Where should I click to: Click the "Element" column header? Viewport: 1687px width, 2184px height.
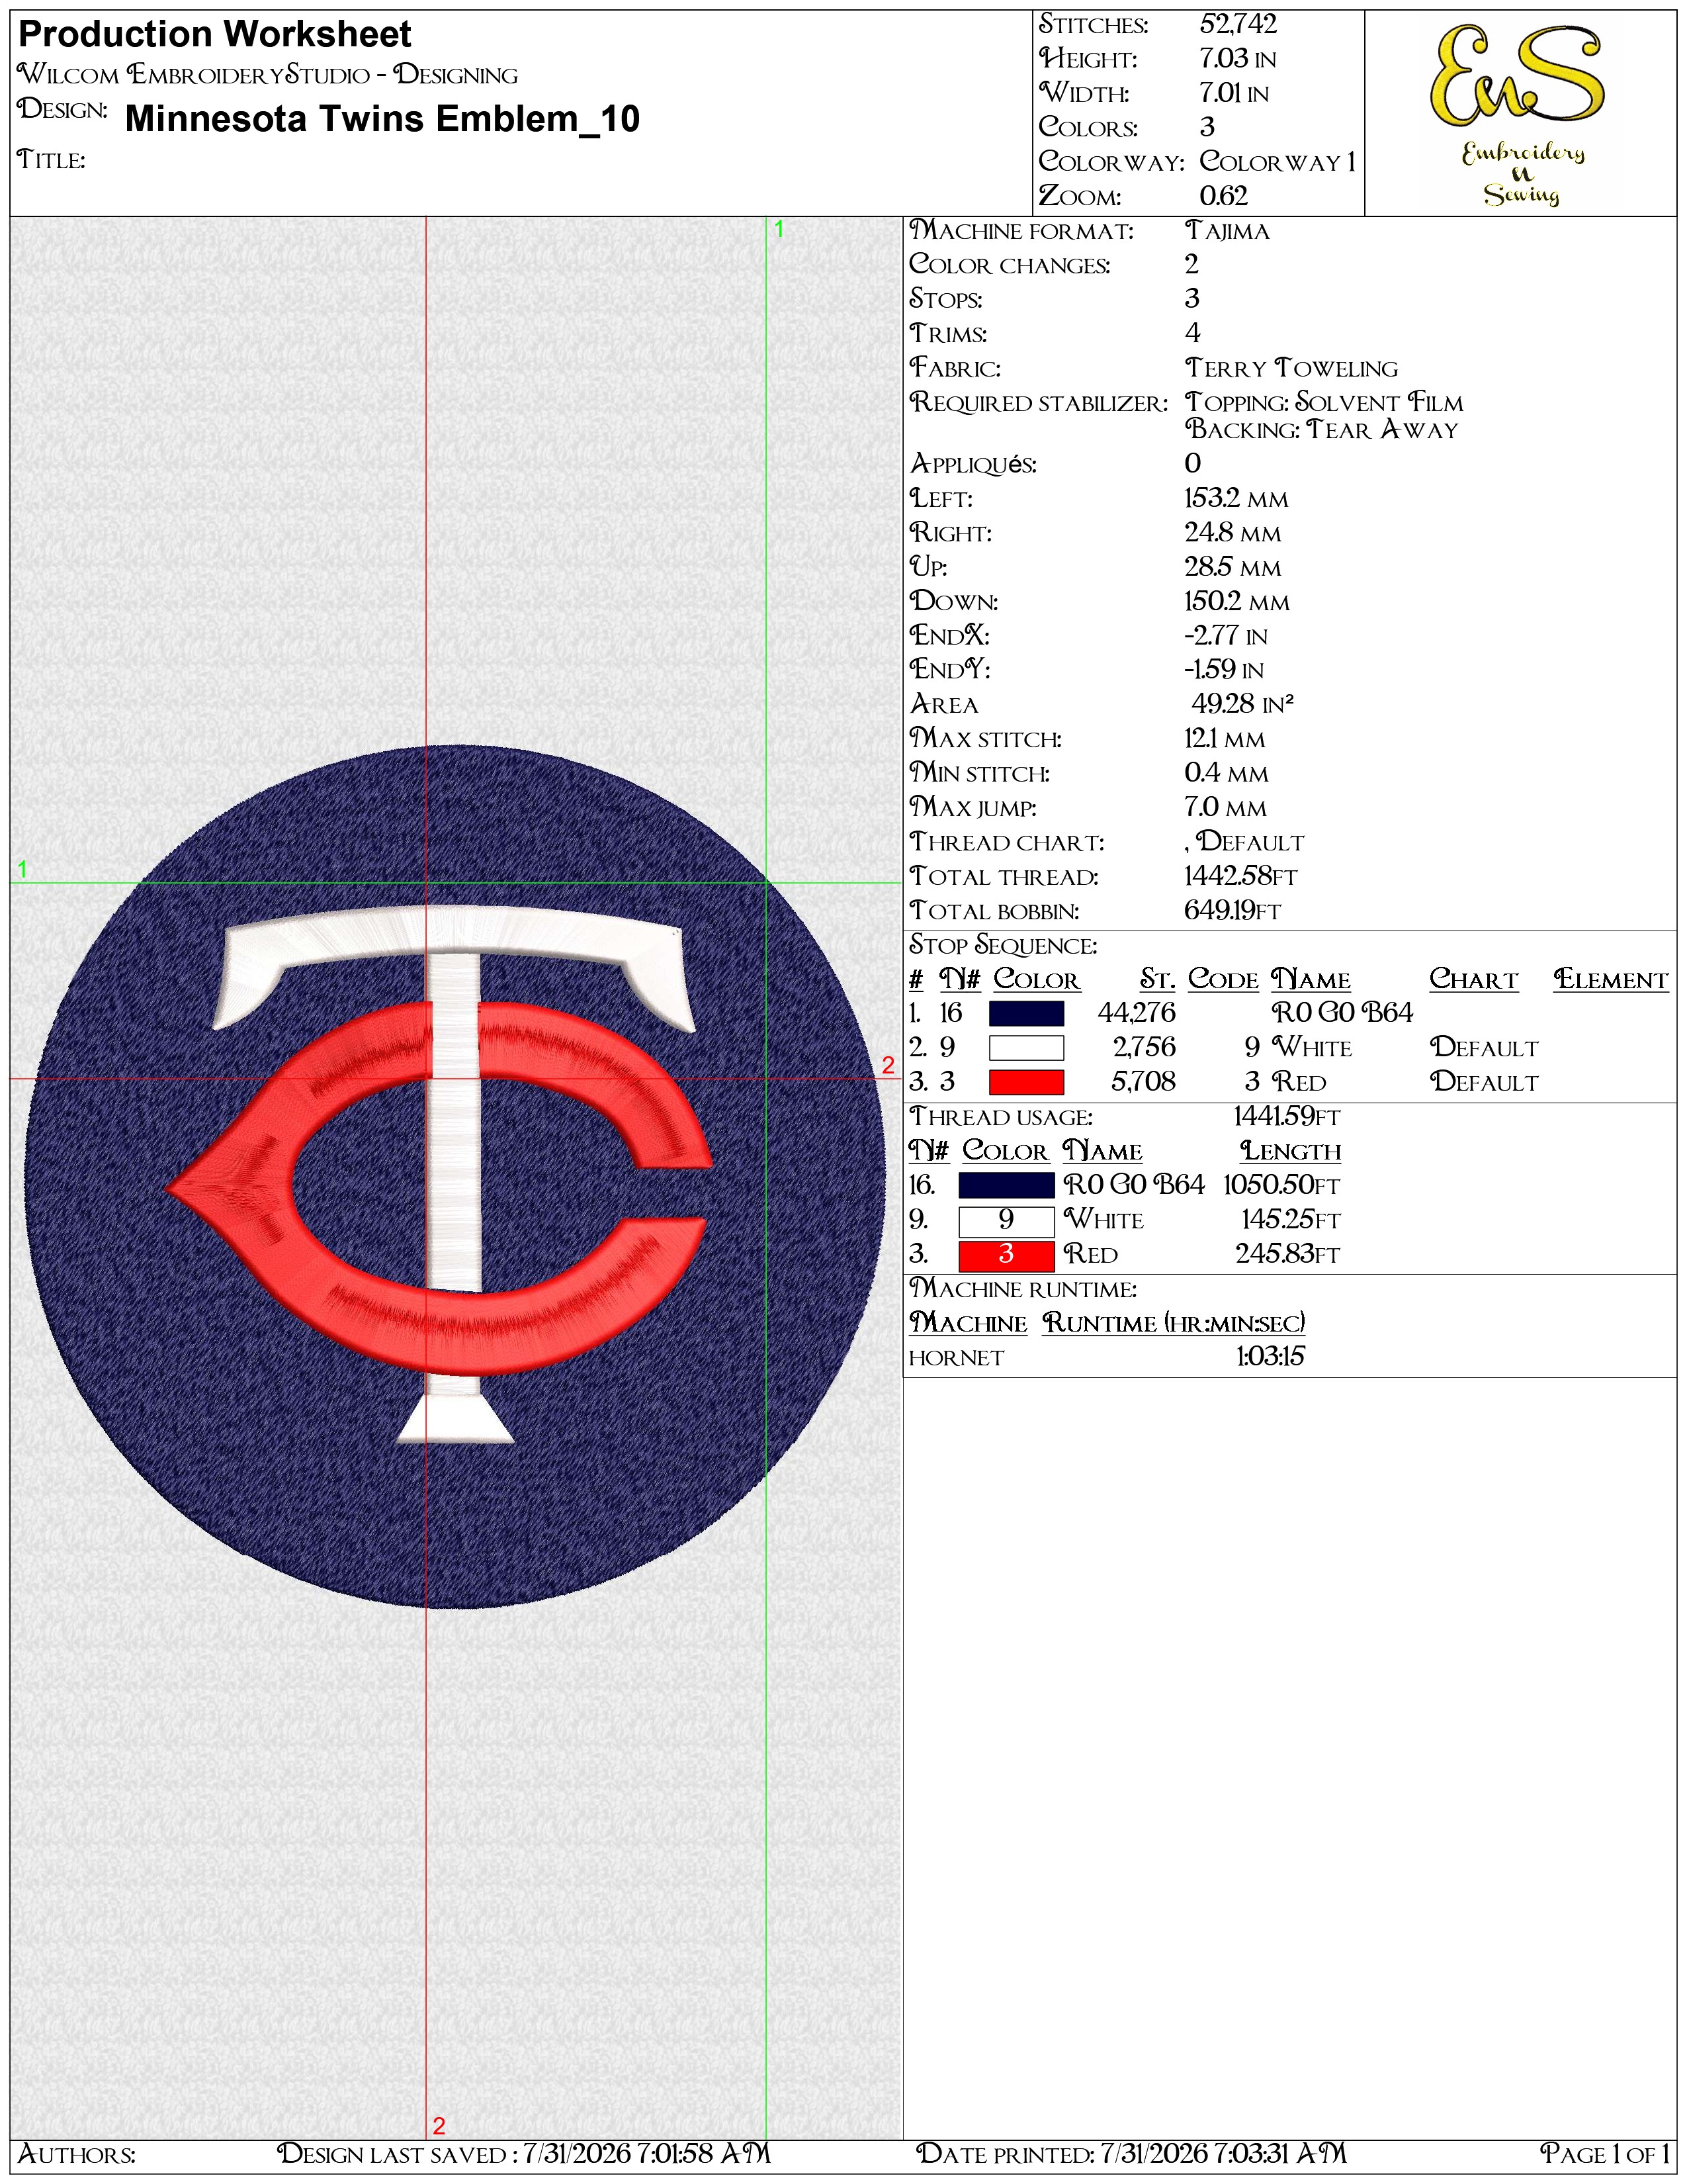click(1611, 979)
